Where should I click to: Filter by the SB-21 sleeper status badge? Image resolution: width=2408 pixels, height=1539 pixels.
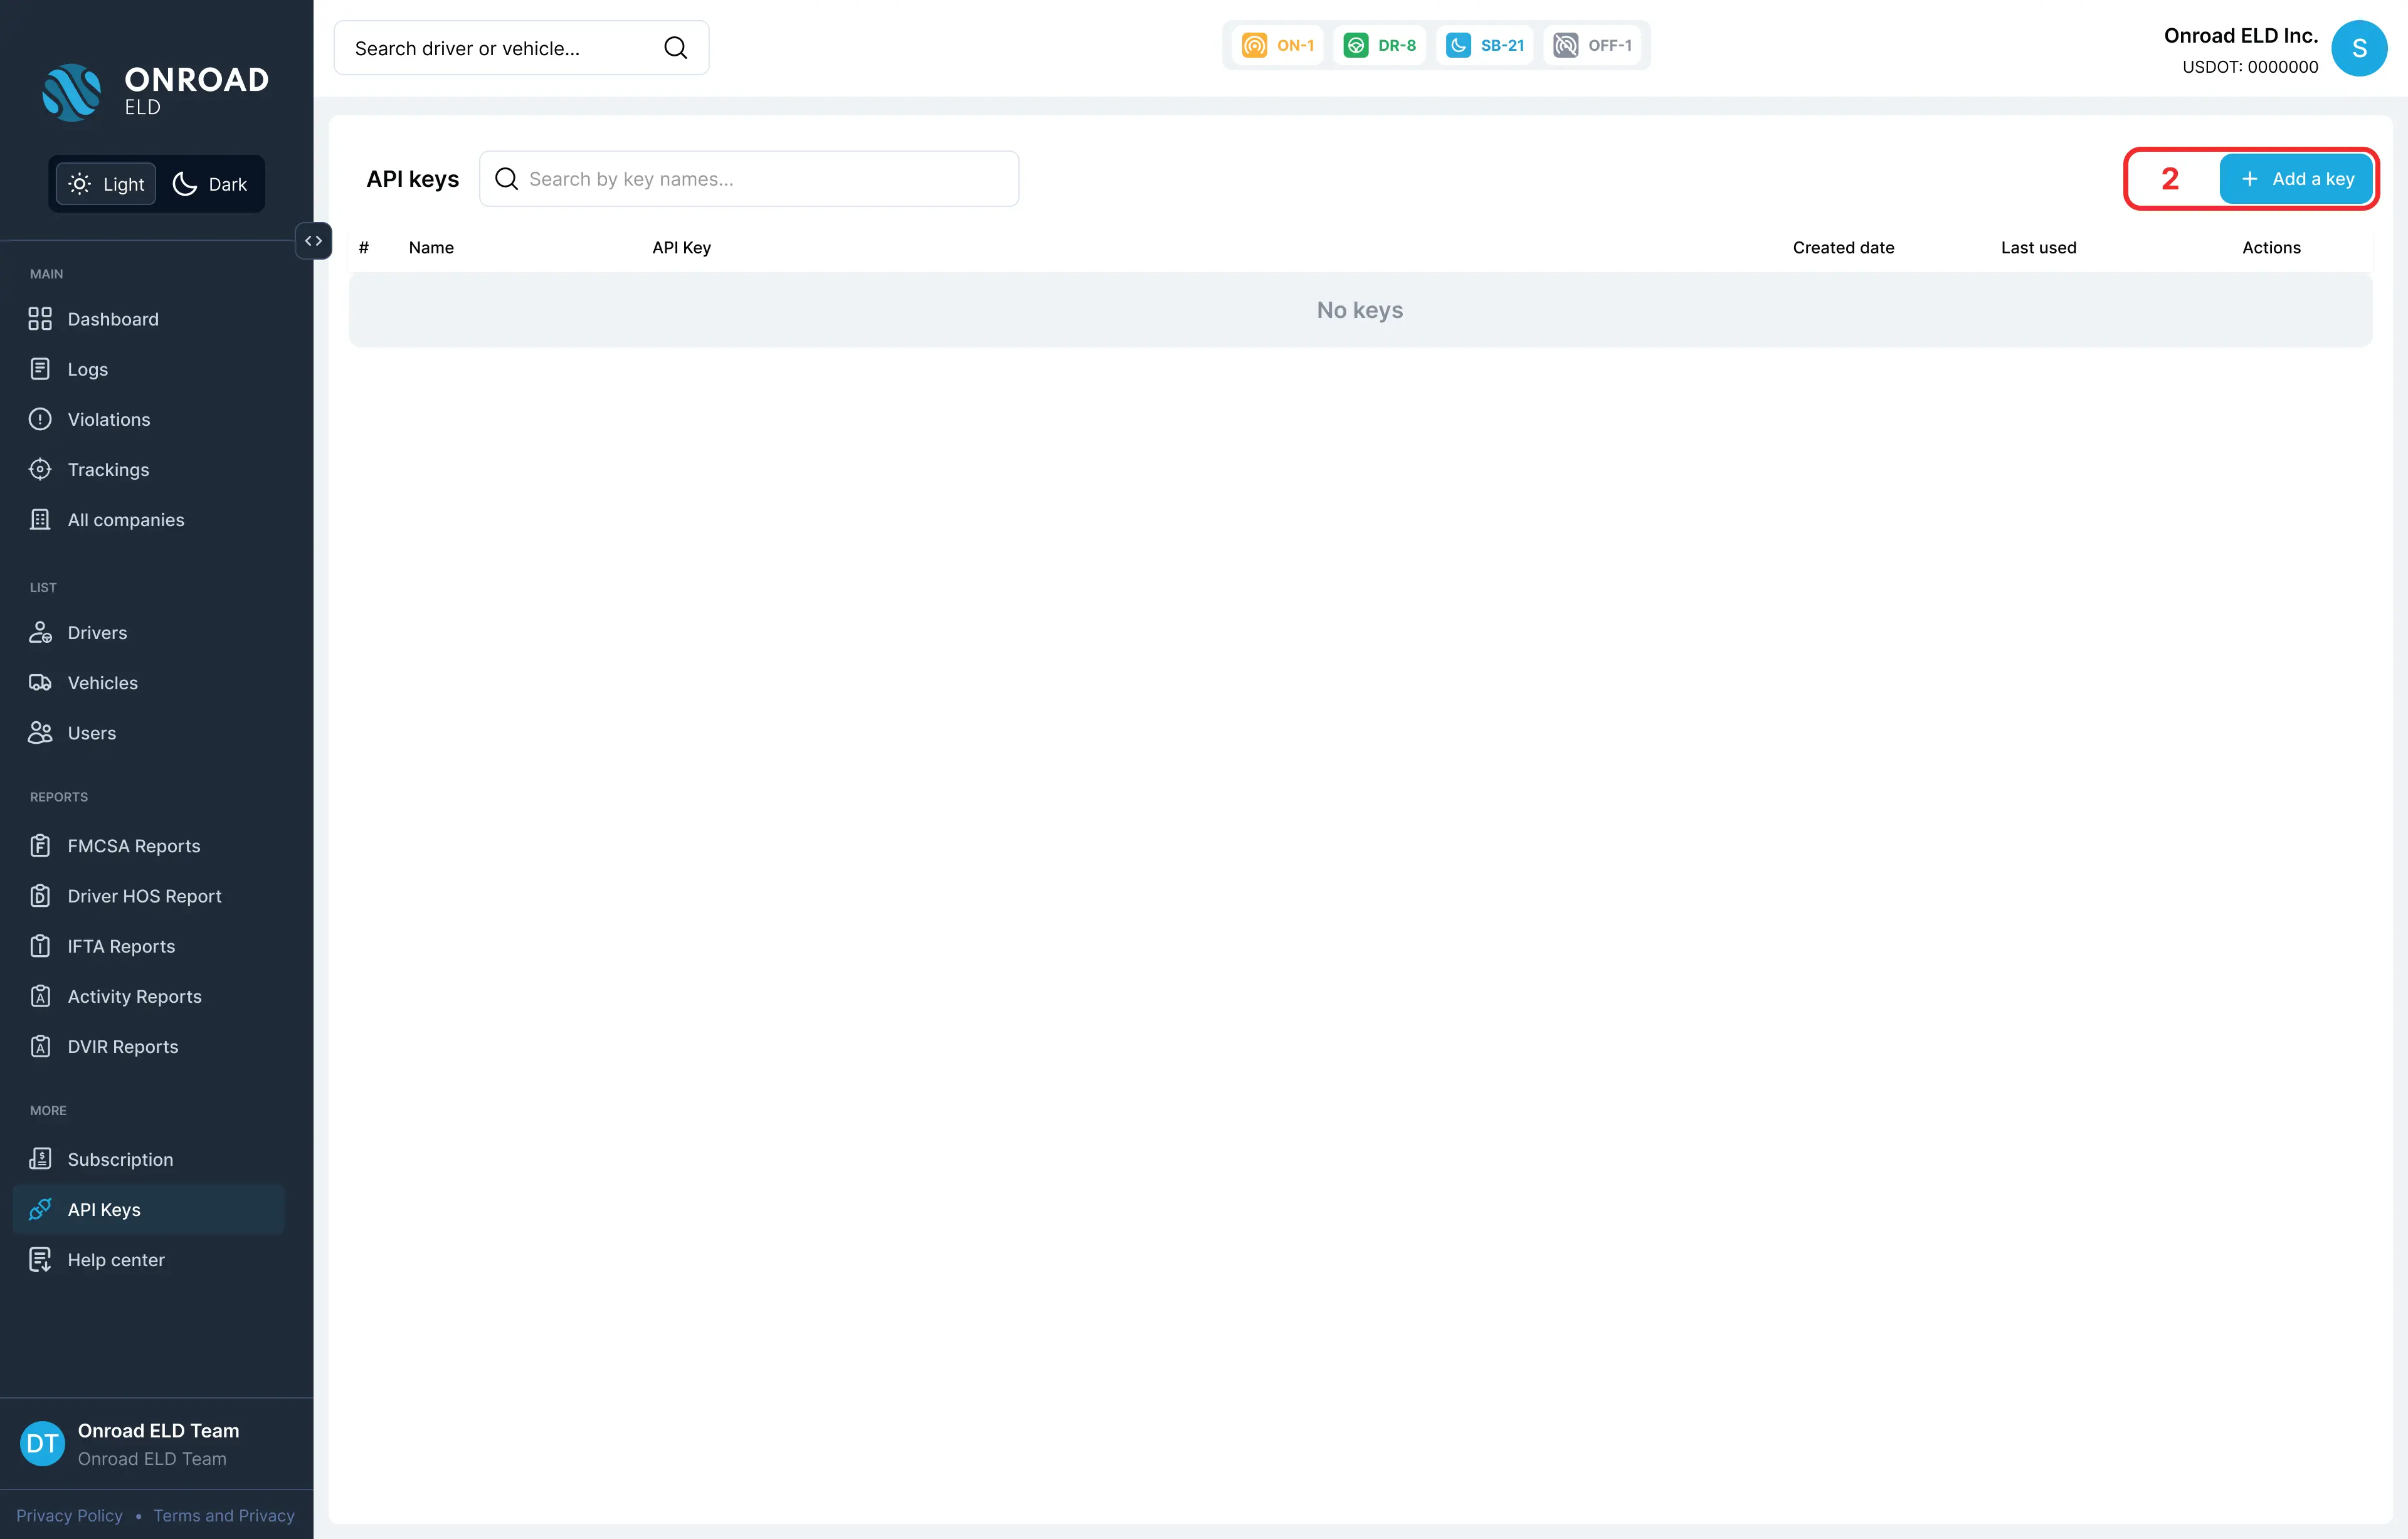(x=1485, y=45)
